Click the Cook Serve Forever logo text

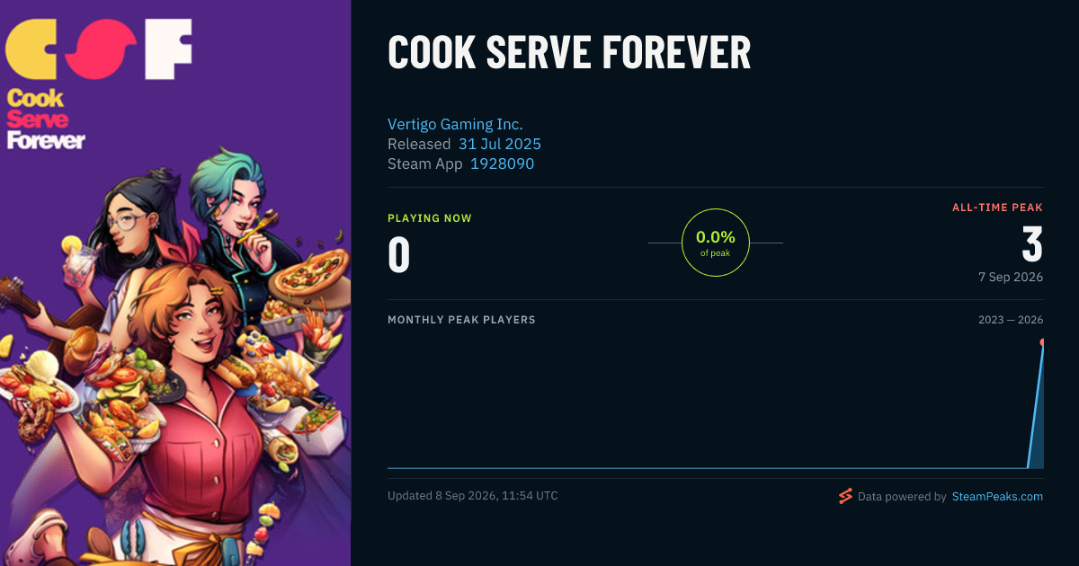46,119
